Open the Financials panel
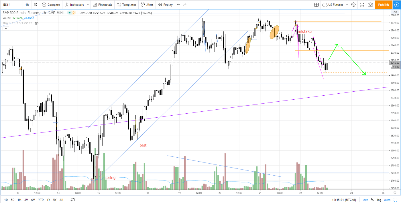The image size is (401, 203). [x=102, y=5]
